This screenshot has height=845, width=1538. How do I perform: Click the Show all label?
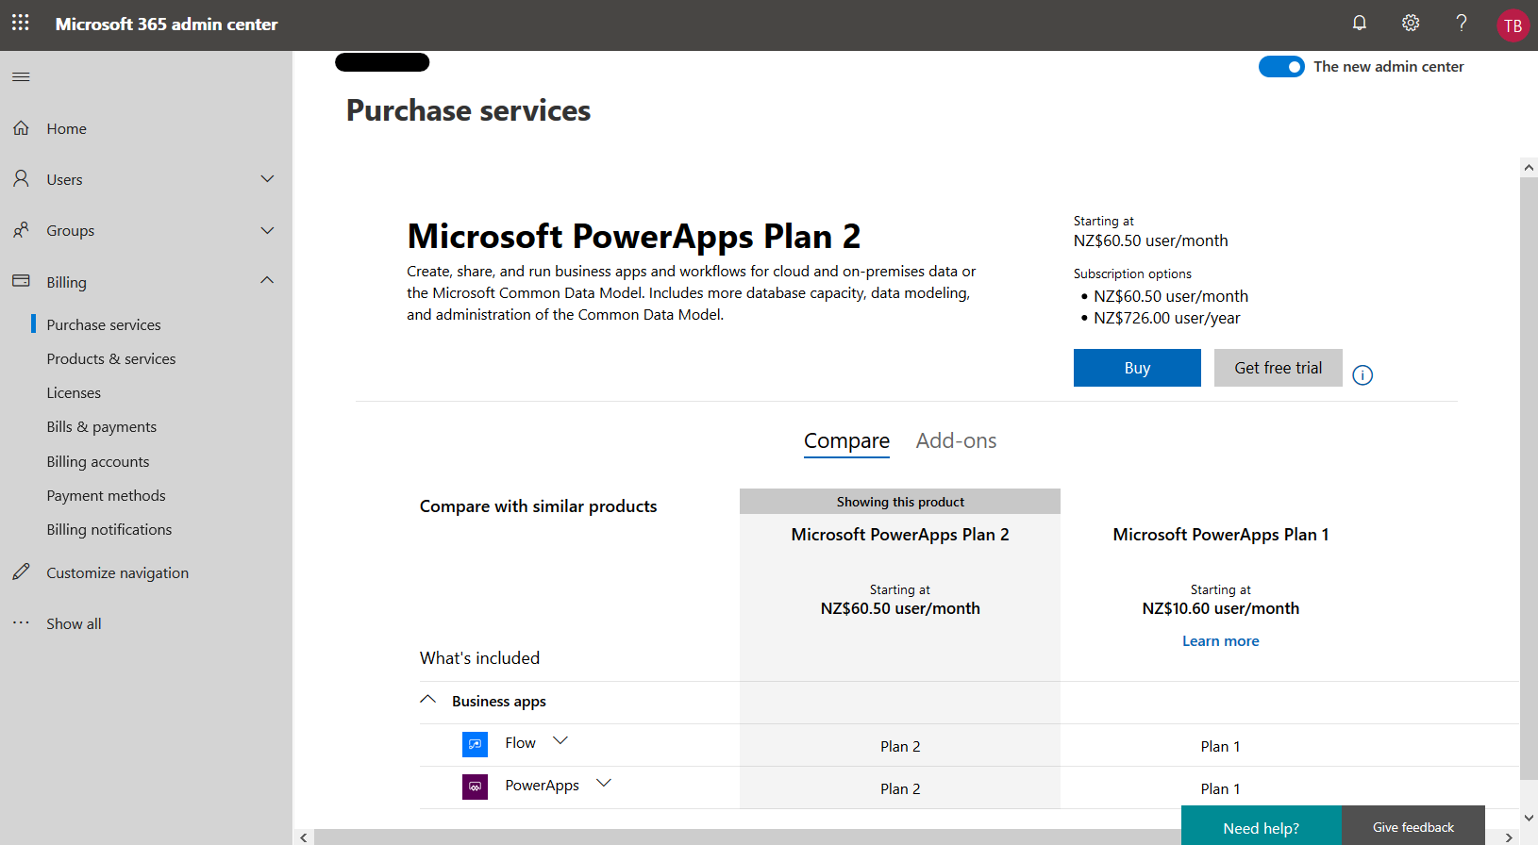[x=74, y=623]
